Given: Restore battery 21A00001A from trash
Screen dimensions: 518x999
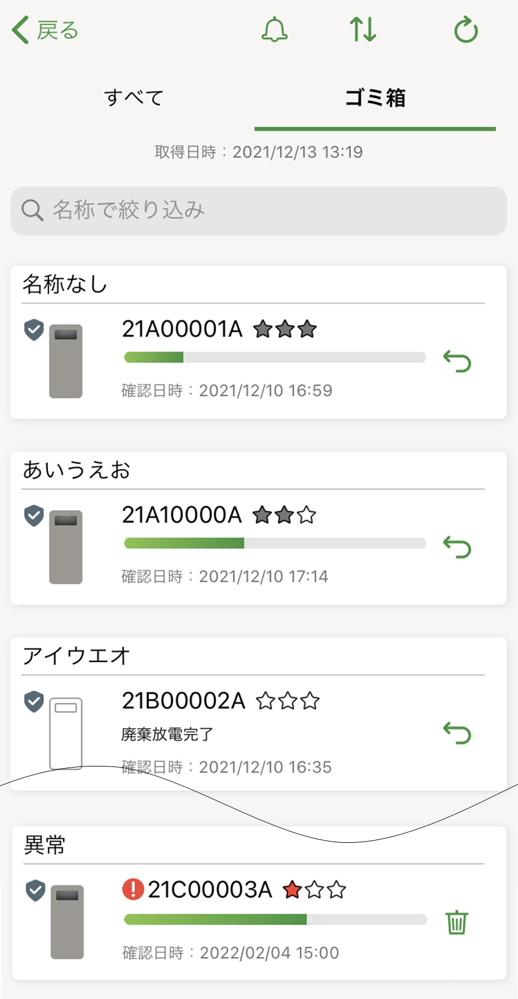Looking at the screenshot, I should coord(457,362).
